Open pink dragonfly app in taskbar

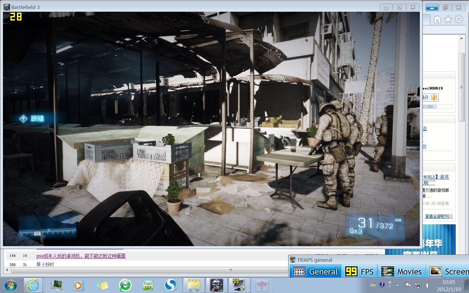(262, 286)
